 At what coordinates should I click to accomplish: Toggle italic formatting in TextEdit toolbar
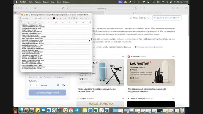tap(63, 18)
